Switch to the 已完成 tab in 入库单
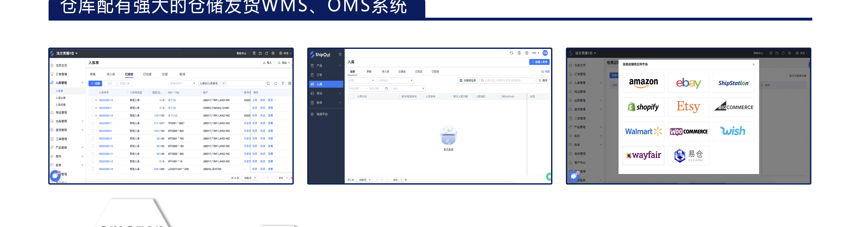 [x=147, y=74]
